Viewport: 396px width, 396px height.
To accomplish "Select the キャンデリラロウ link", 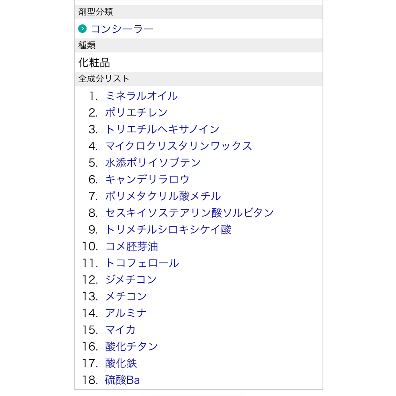I will [147, 180].
